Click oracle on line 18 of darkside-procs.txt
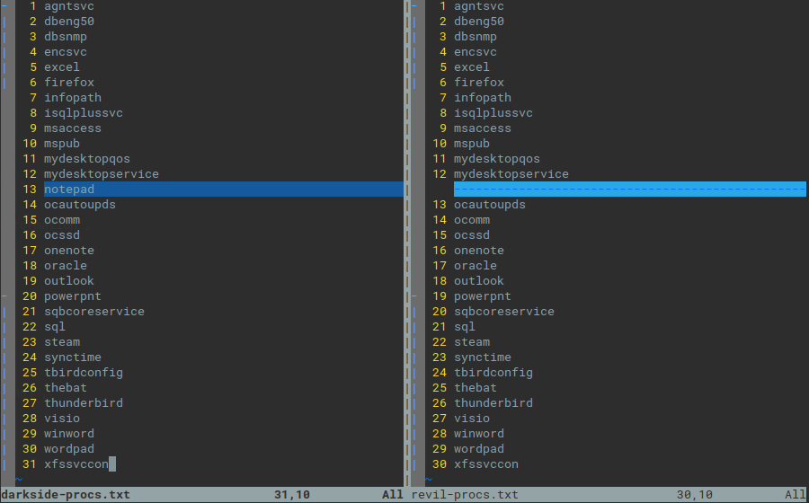The image size is (809, 503). pos(66,265)
